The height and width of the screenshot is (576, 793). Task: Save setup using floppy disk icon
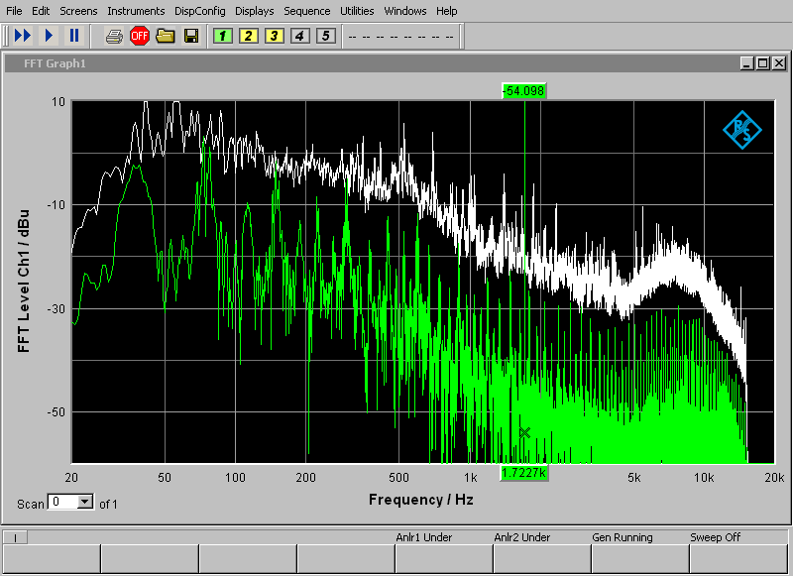click(x=191, y=37)
